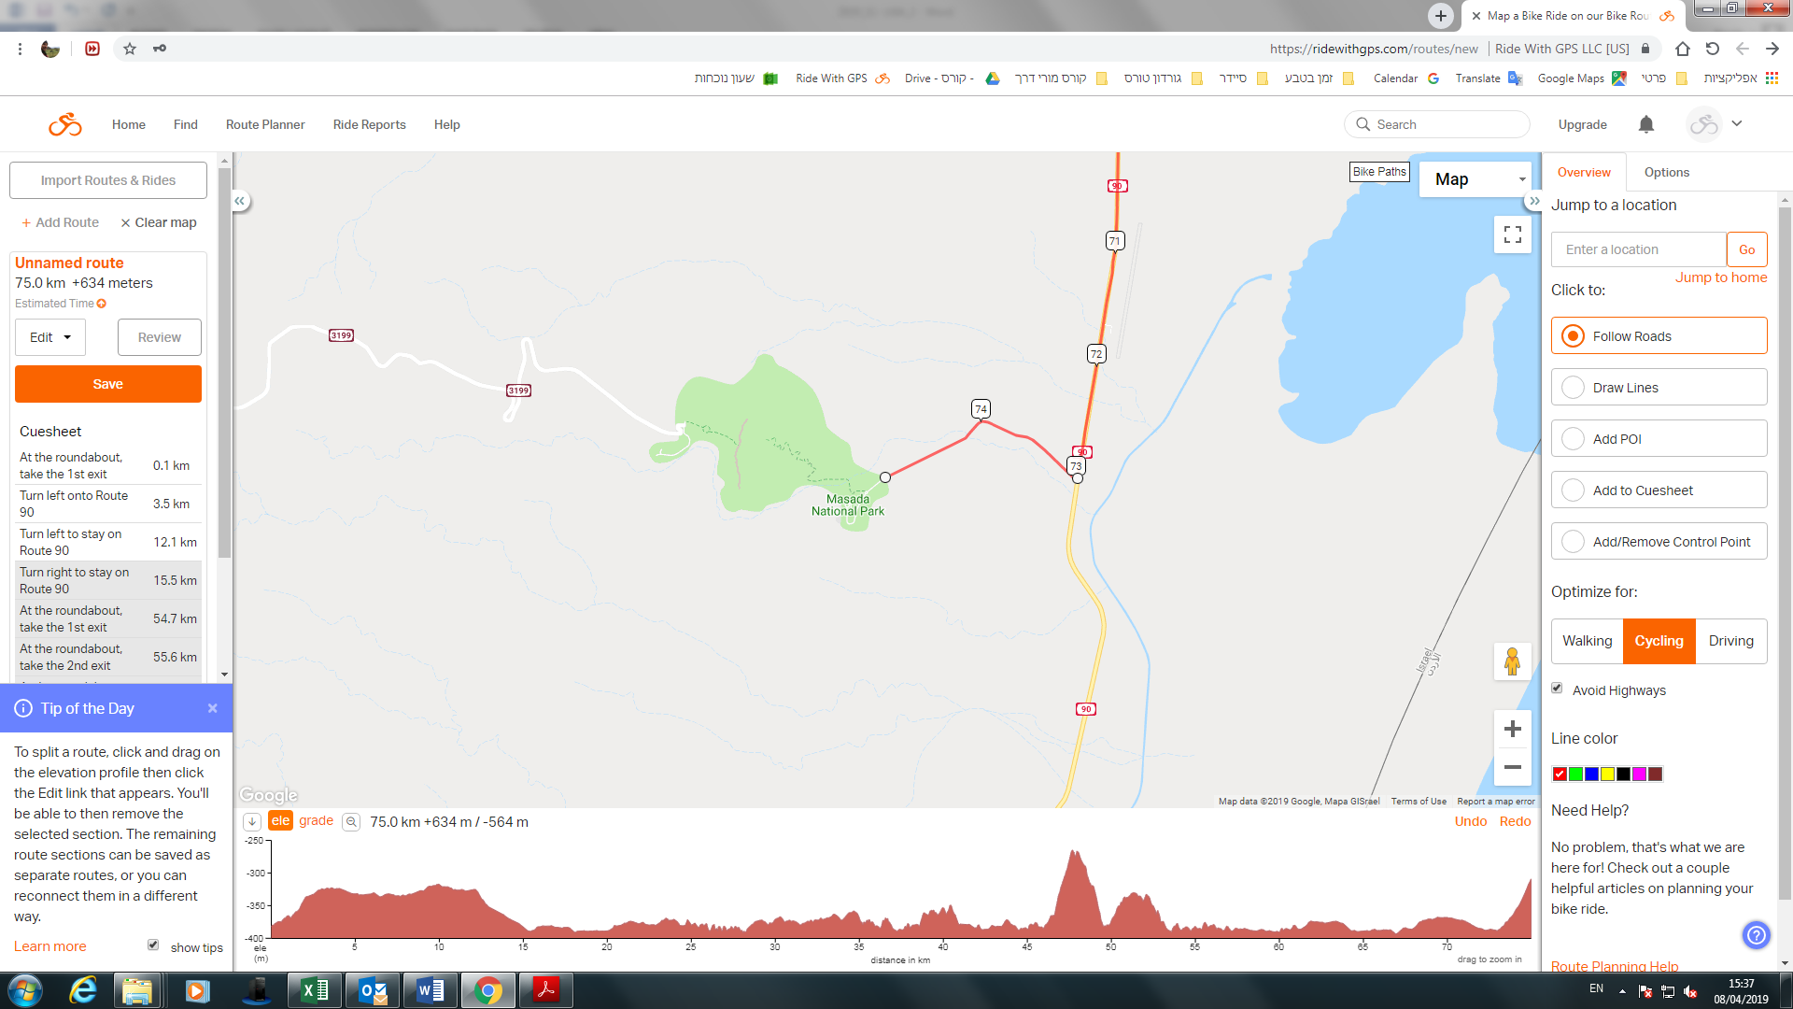
Task: Switch to the Overview tab
Action: (x=1584, y=172)
